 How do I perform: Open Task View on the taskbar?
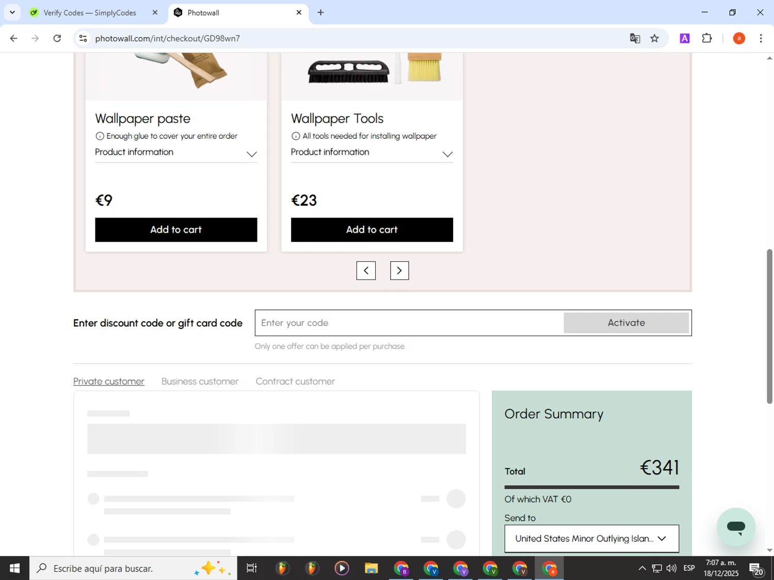252,568
